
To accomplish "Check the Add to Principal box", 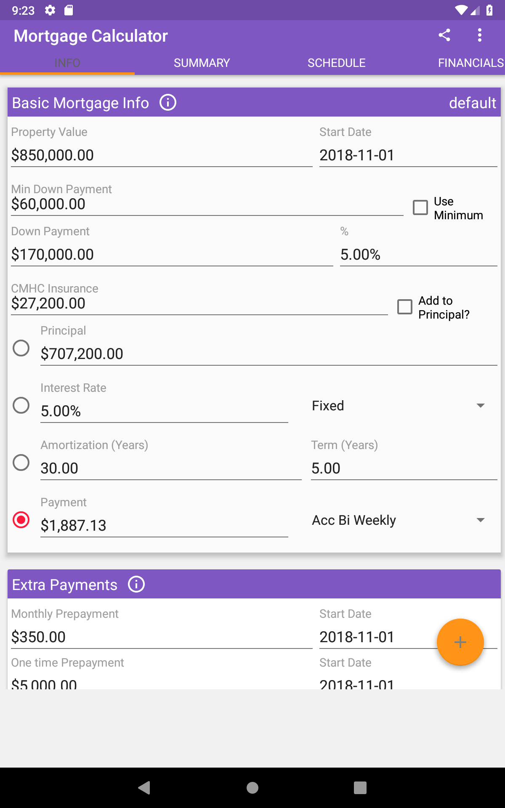I will pos(405,307).
